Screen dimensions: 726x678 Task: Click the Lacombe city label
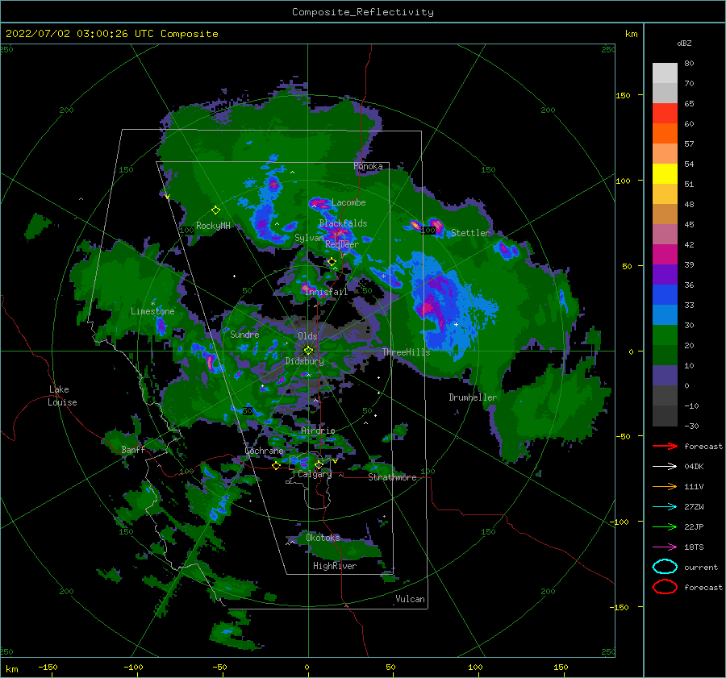(348, 202)
